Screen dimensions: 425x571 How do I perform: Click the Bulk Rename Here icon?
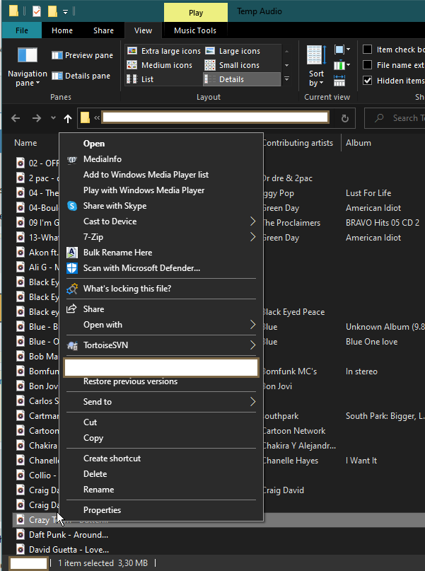(x=71, y=253)
